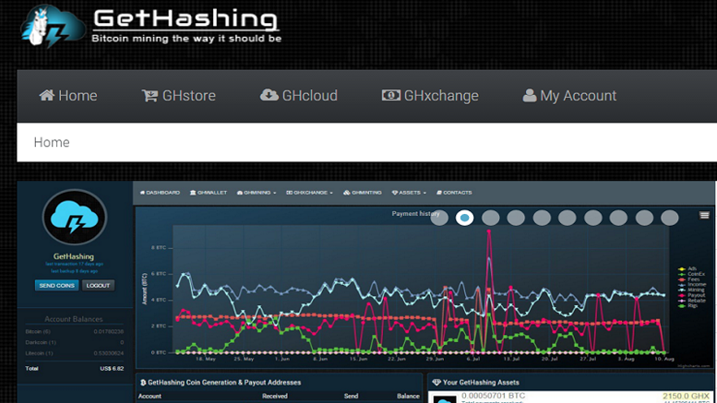Open the CONTACTS menu item
This screenshot has width=717, height=403.
pos(454,193)
